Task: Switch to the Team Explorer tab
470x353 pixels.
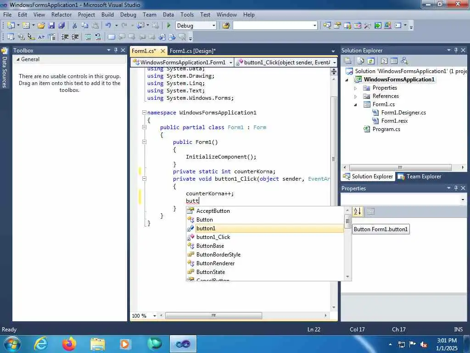Action: (420, 176)
